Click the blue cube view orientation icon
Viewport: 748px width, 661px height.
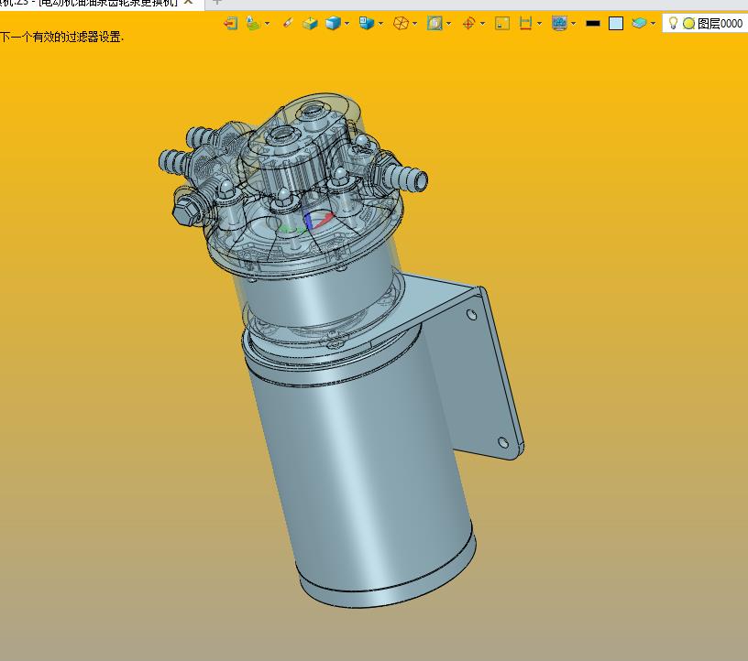pyautogui.click(x=367, y=23)
